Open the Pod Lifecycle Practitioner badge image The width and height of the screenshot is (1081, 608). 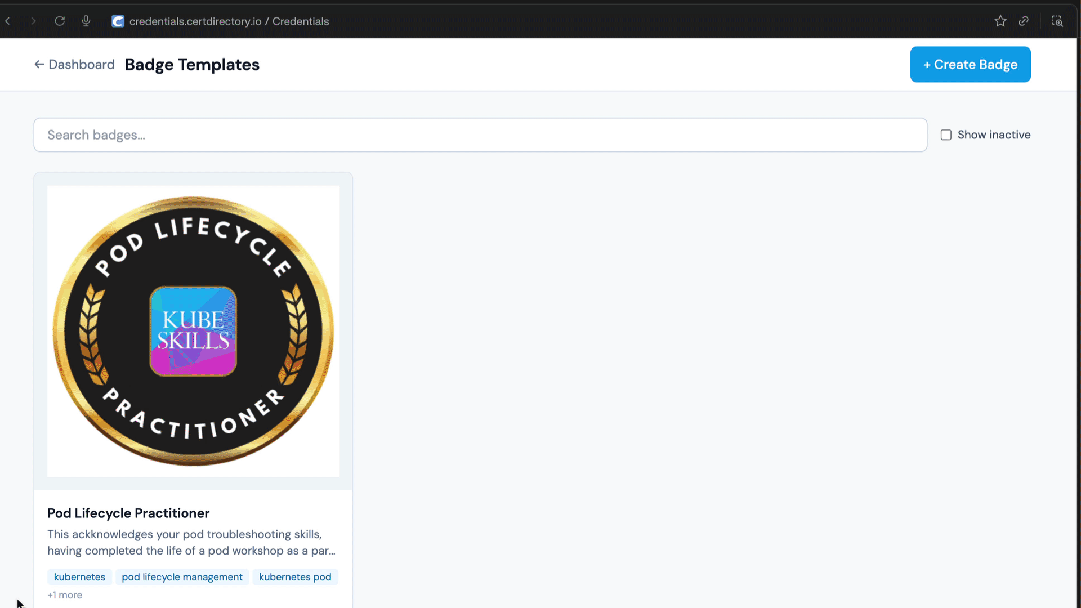click(193, 332)
